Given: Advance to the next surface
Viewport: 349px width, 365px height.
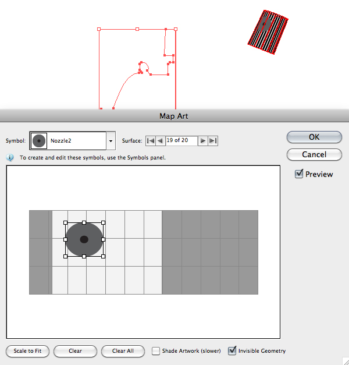Looking at the screenshot, I should coord(202,140).
